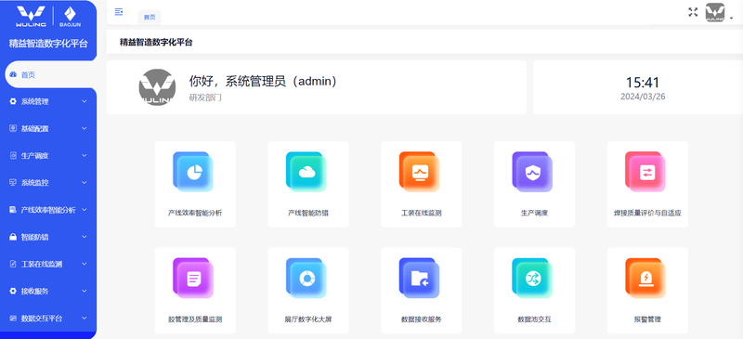Click the 展厅数字化大屏 tile label
This screenshot has width=743, height=339.
click(x=308, y=319)
